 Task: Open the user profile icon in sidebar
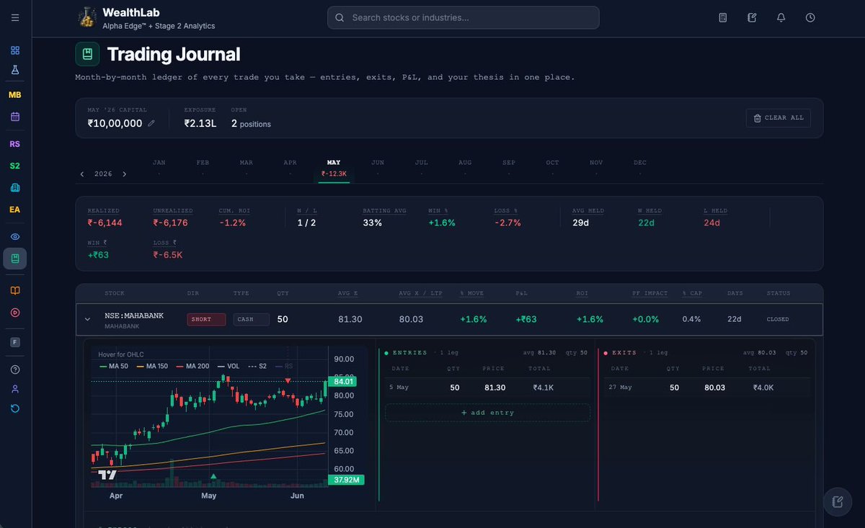click(x=15, y=389)
